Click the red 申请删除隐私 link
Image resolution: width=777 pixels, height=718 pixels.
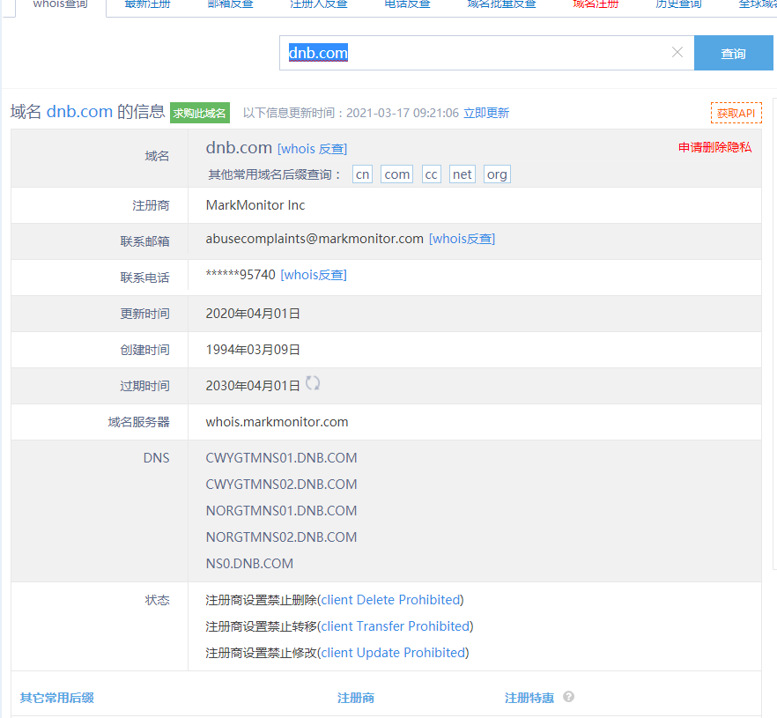pos(714,147)
